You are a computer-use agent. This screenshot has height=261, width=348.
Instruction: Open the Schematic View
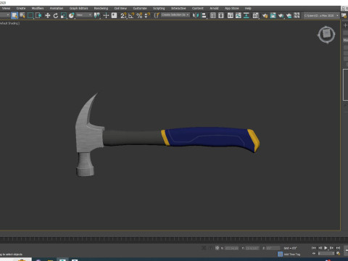point(246,15)
